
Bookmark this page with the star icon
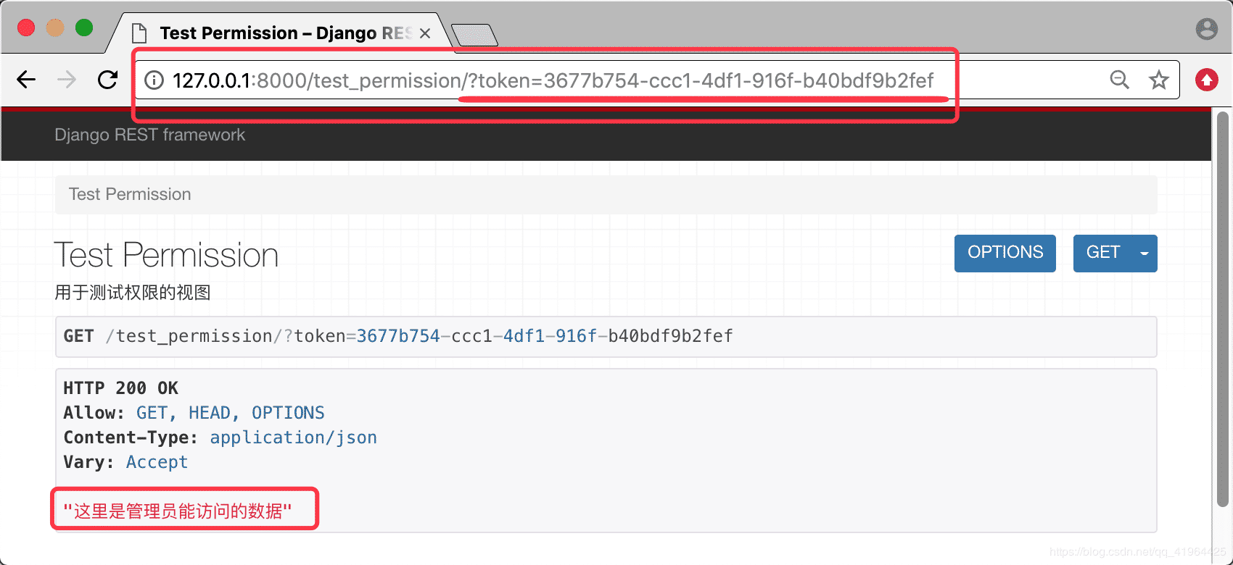click(x=1159, y=80)
